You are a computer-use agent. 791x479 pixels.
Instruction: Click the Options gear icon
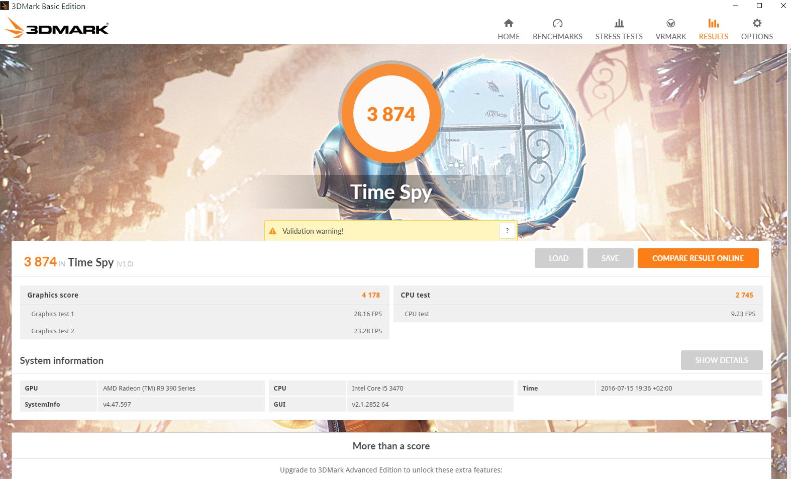coord(757,23)
